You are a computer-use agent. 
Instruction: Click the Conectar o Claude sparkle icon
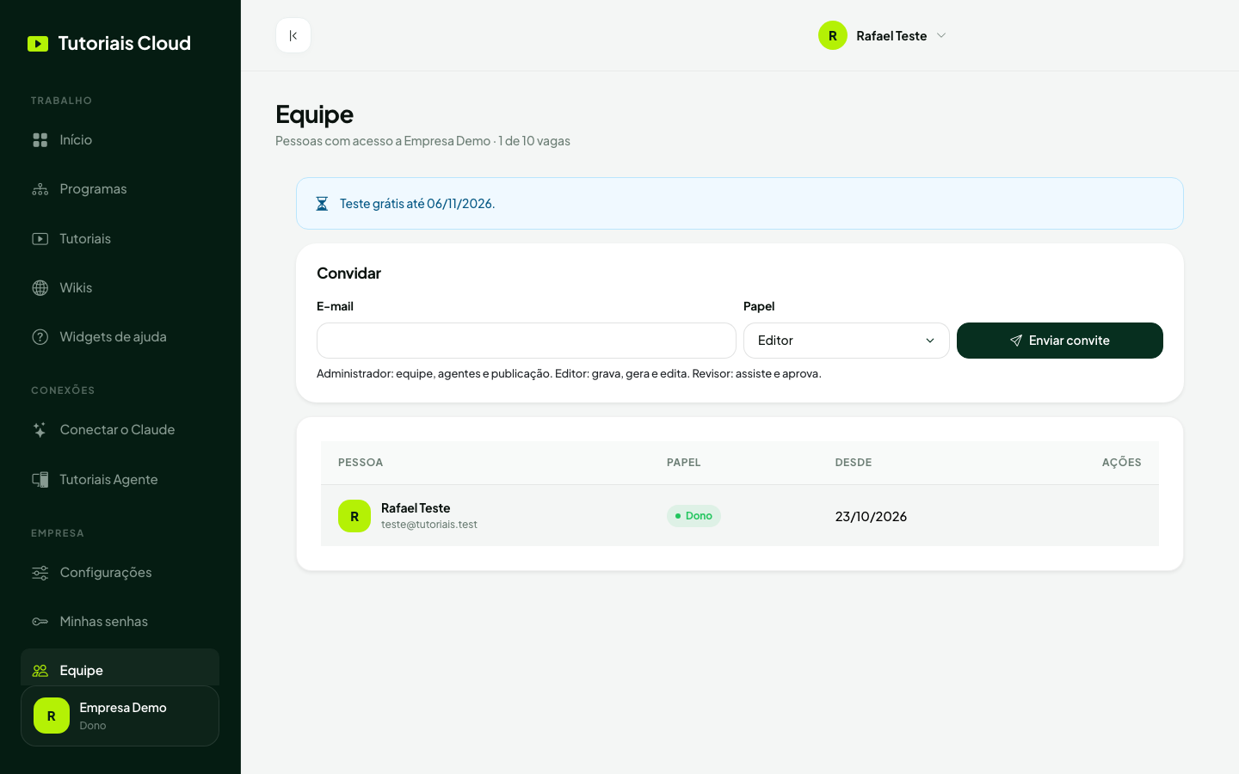click(40, 430)
